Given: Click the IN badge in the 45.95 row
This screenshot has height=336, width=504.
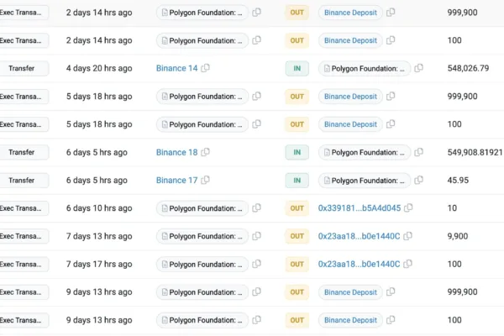Looking at the screenshot, I should pyautogui.click(x=297, y=180).
